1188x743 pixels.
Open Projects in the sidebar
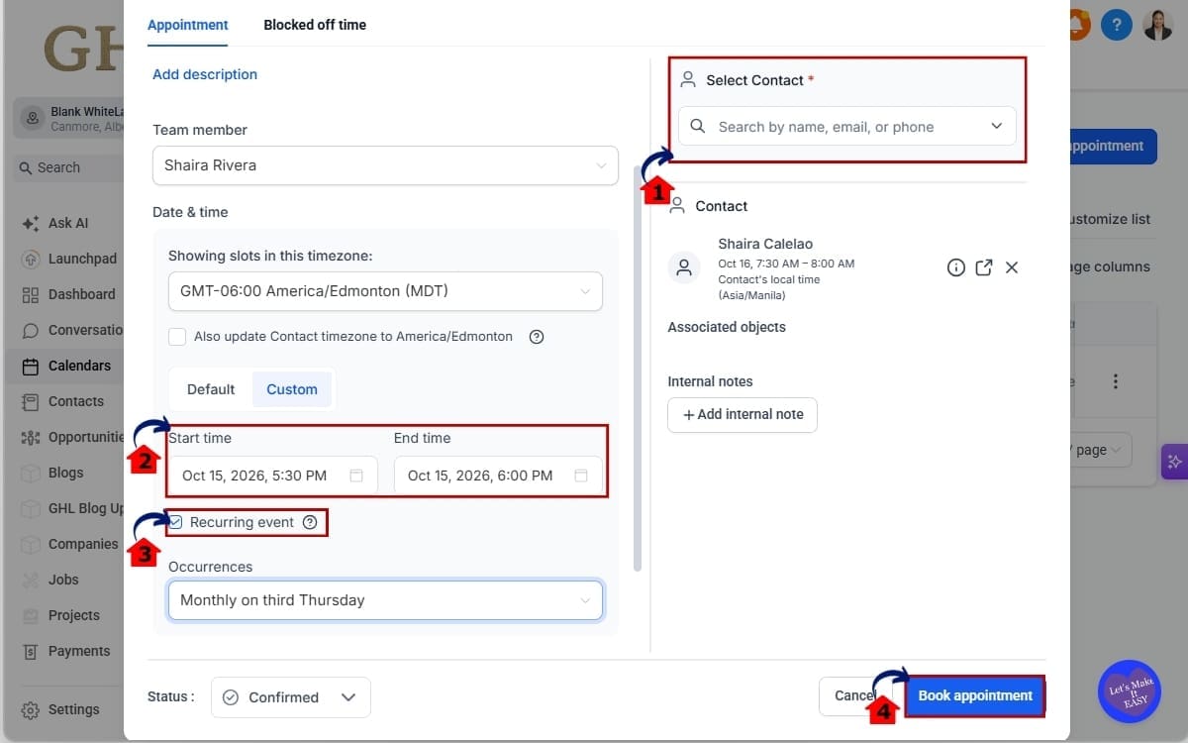(61, 615)
